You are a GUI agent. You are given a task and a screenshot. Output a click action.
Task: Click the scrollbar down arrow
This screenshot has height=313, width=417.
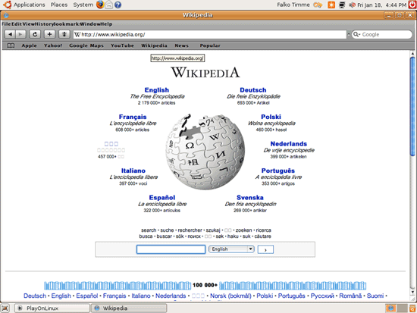point(412,293)
